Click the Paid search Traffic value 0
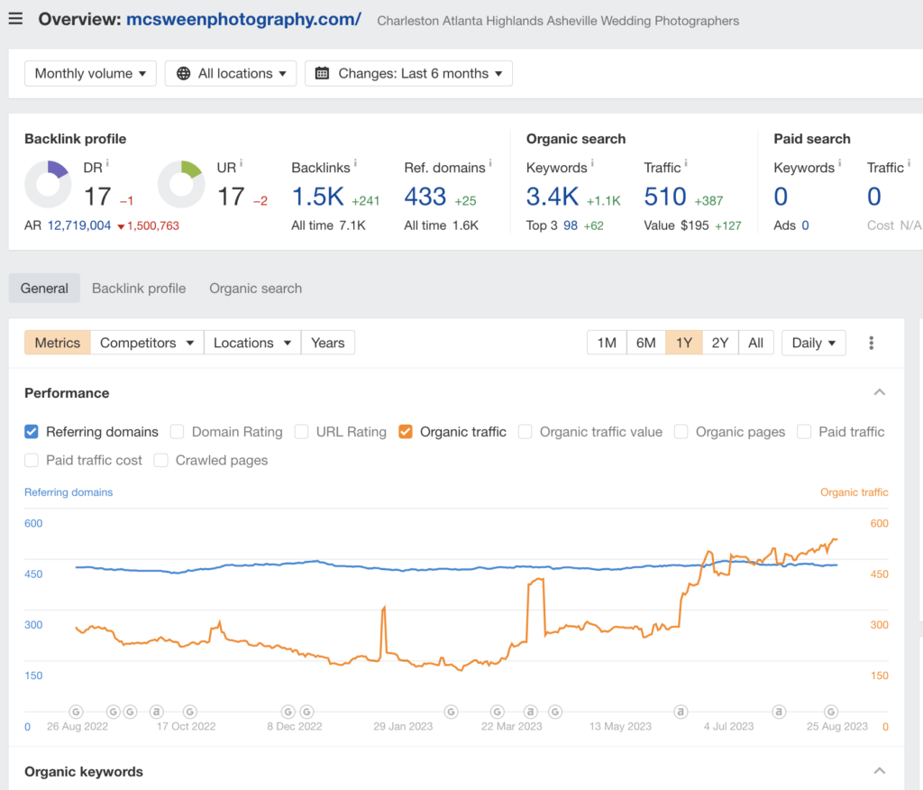 (x=874, y=197)
